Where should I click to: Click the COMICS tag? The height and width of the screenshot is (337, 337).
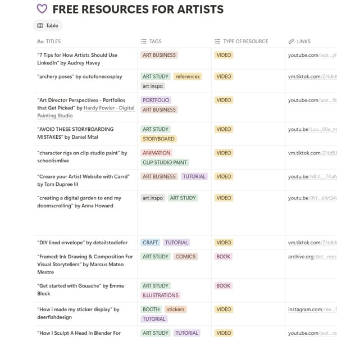tap(185, 257)
